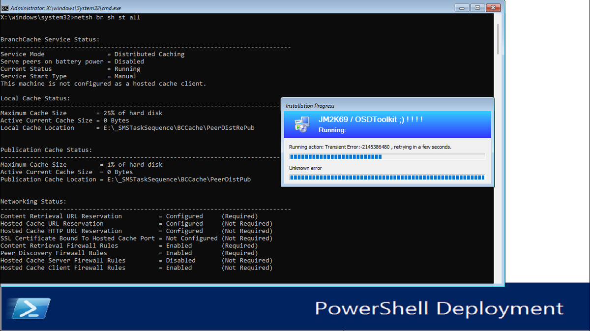Close the cmd.exe window

pos(493,7)
